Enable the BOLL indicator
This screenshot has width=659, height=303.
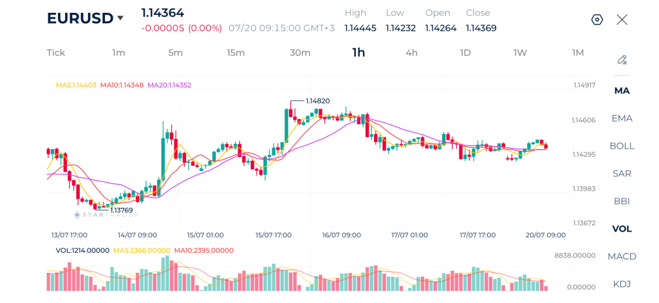click(622, 146)
